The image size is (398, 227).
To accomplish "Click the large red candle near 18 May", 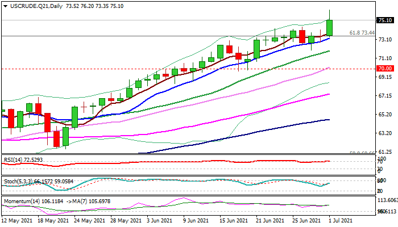I will tap(47, 123).
